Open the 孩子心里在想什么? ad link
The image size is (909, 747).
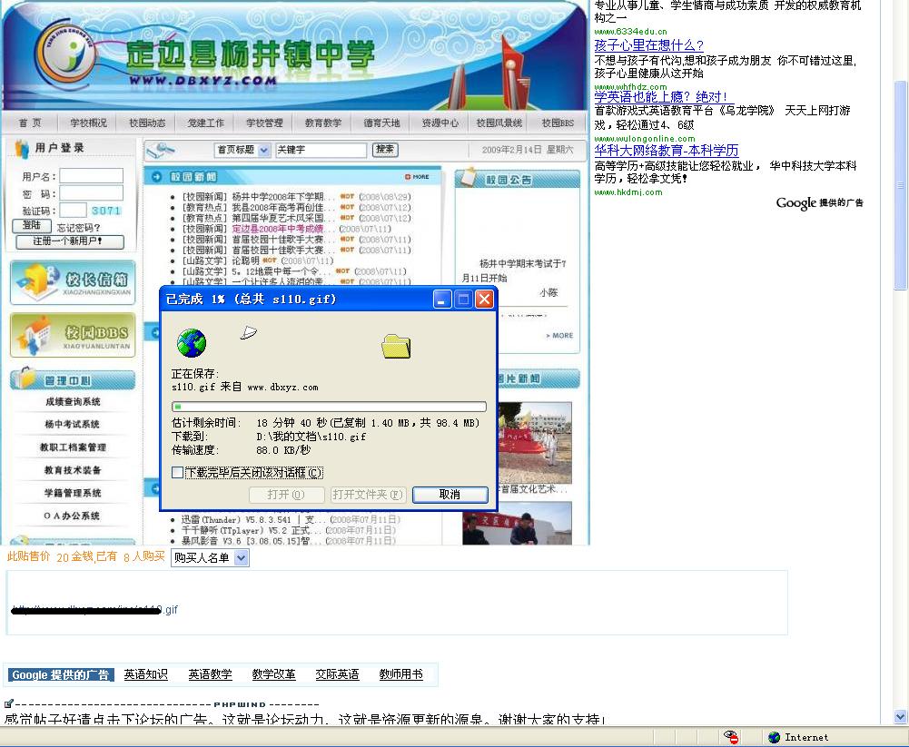[x=648, y=45]
